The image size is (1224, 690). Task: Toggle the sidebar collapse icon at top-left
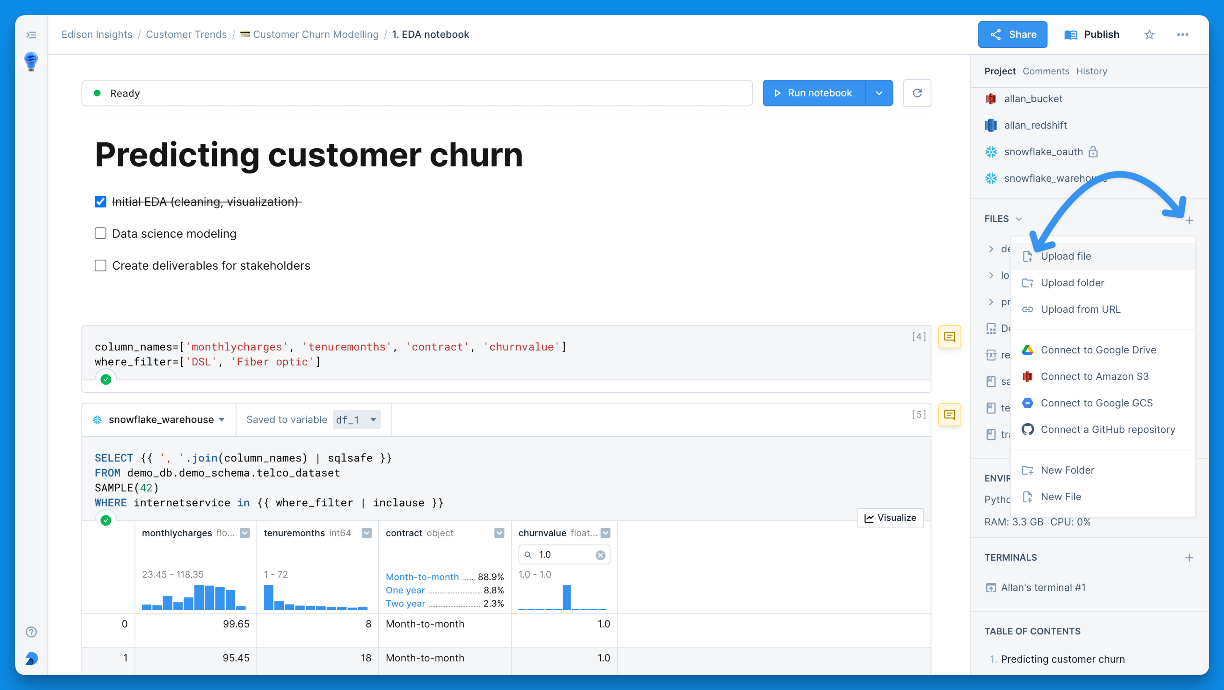[x=31, y=35]
